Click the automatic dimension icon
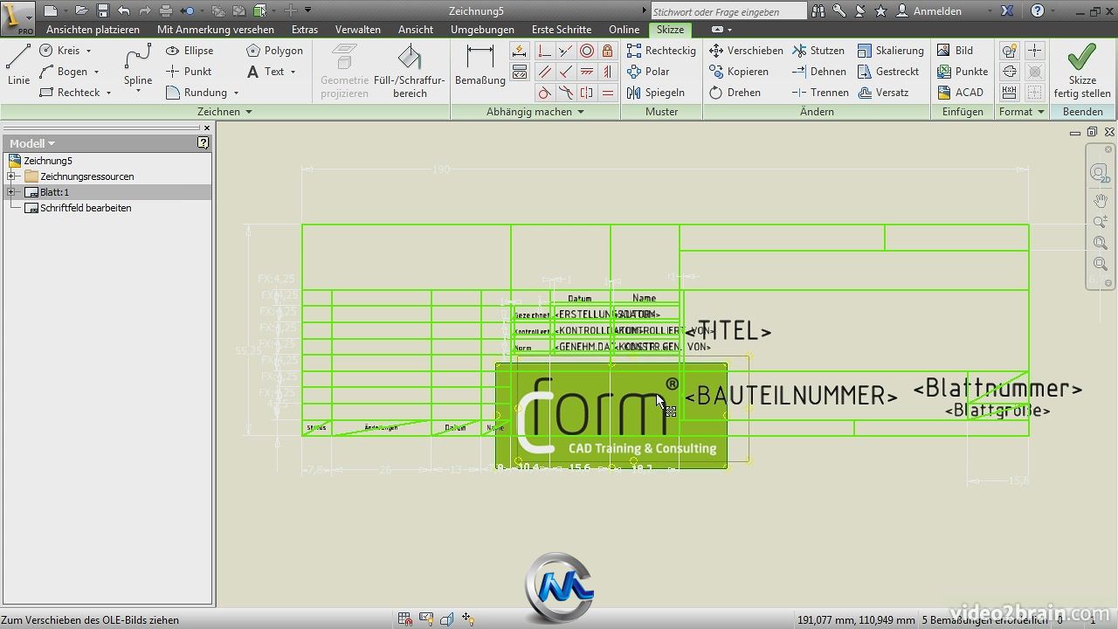 520,51
